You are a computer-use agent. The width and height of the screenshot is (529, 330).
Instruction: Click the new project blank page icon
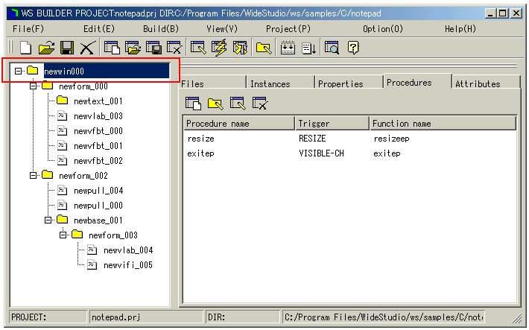click(25, 48)
